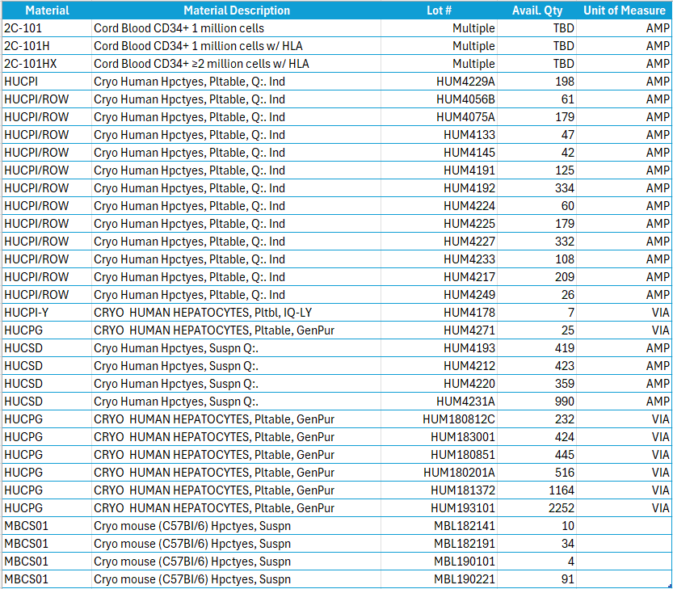The height and width of the screenshot is (589, 673).
Task: Click lot number HUM180812C
Action: tap(459, 419)
